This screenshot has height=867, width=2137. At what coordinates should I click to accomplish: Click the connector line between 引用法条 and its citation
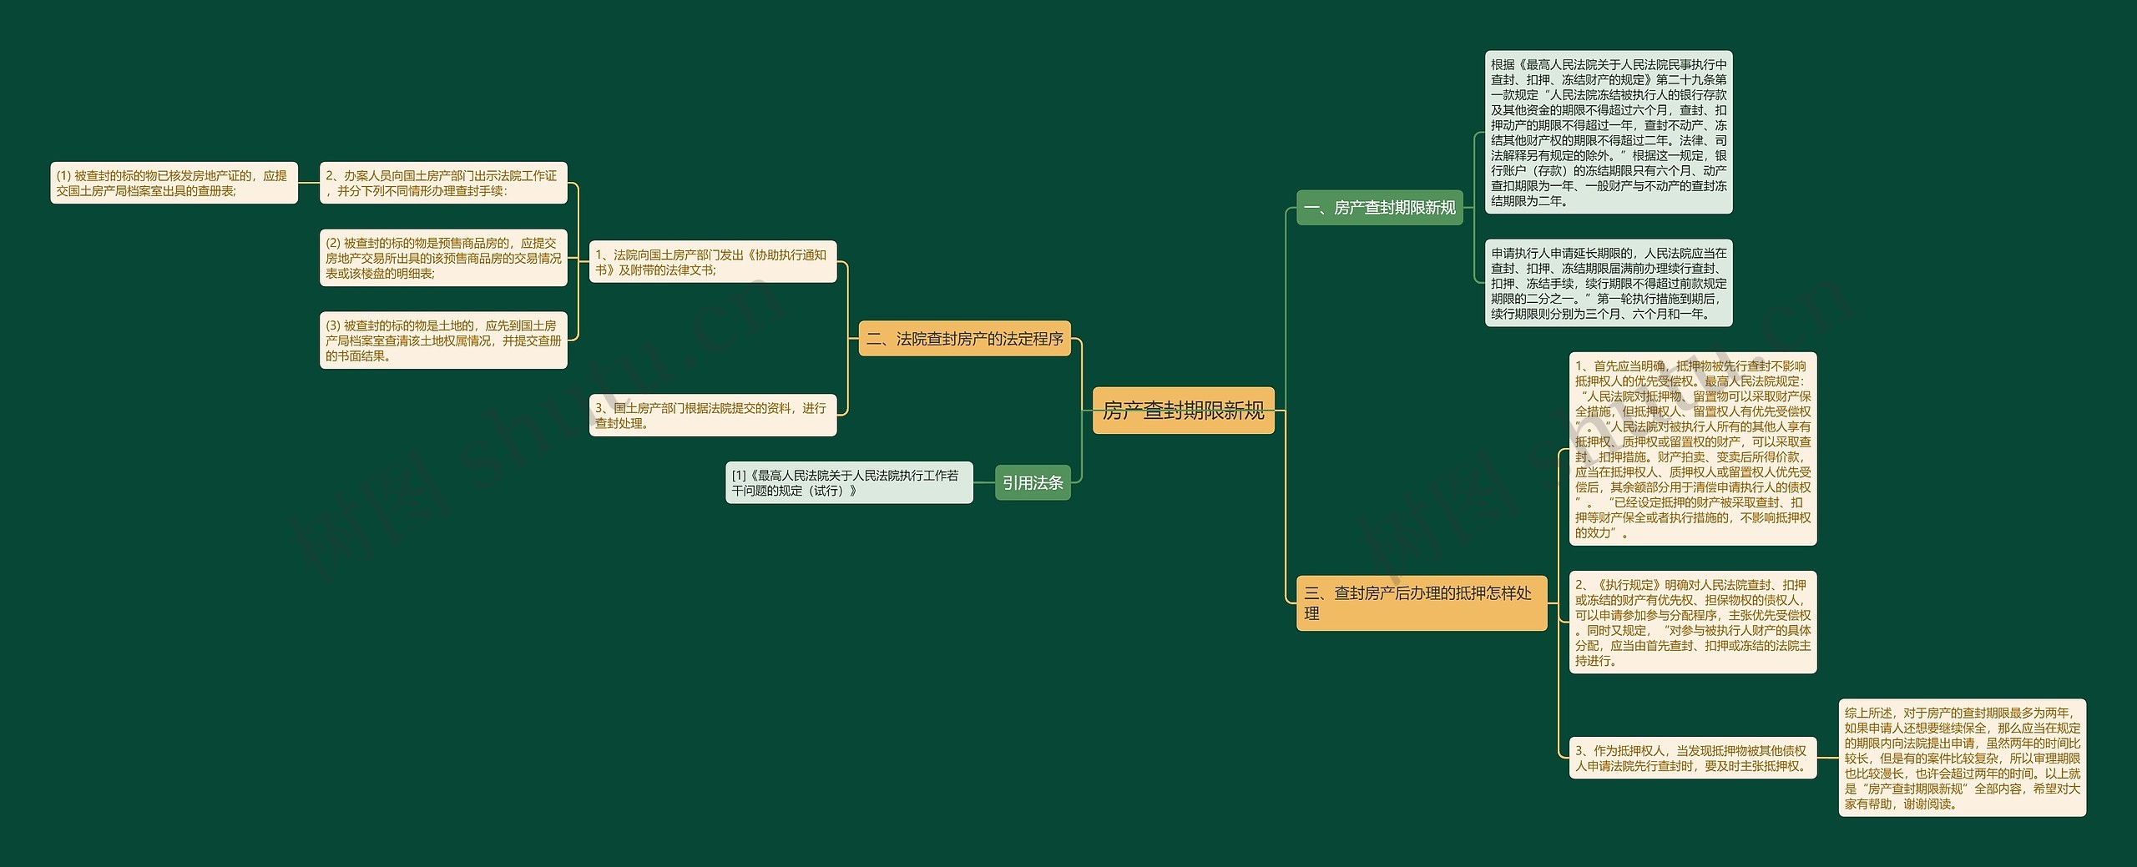(x=983, y=483)
